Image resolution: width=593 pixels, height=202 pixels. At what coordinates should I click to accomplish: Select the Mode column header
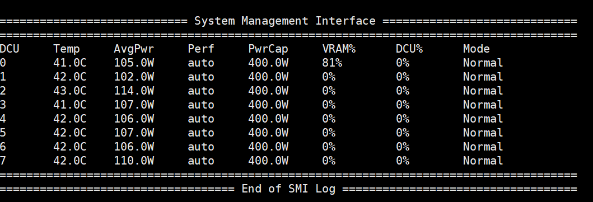coord(477,49)
